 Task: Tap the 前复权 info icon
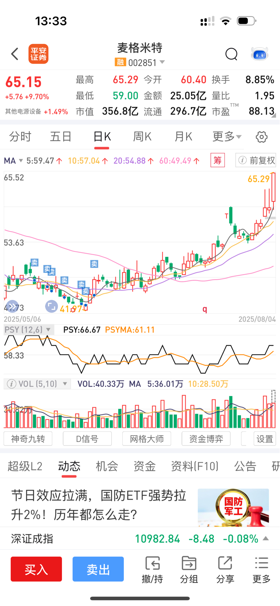pos(242,160)
